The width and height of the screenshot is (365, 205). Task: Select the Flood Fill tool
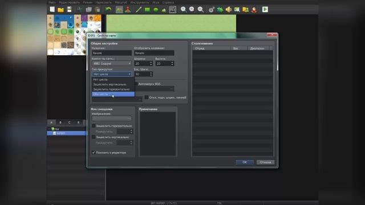point(164,10)
